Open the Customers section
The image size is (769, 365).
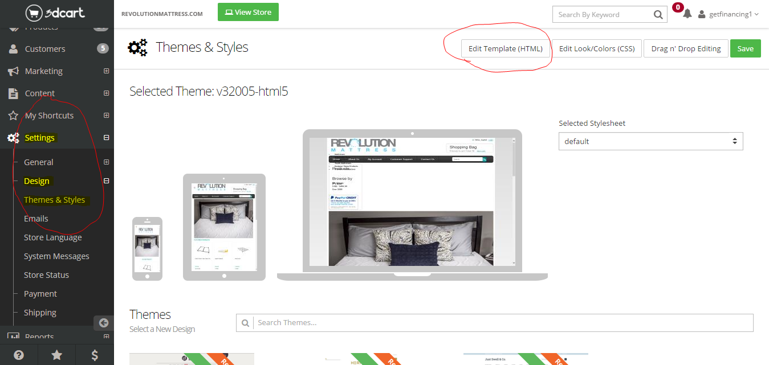click(x=45, y=49)
